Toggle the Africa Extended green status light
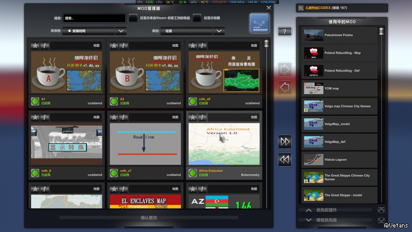412x232 pixels. (x=193, y=173)
